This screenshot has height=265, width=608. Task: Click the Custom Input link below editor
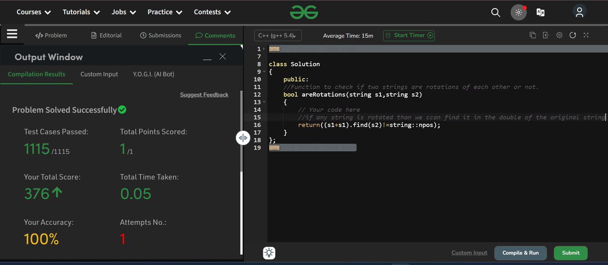pyautogui.click(x=469, y=253)
